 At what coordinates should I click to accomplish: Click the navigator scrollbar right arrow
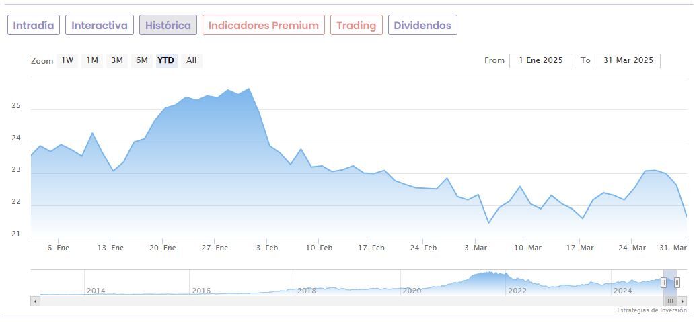click(683, 301)
